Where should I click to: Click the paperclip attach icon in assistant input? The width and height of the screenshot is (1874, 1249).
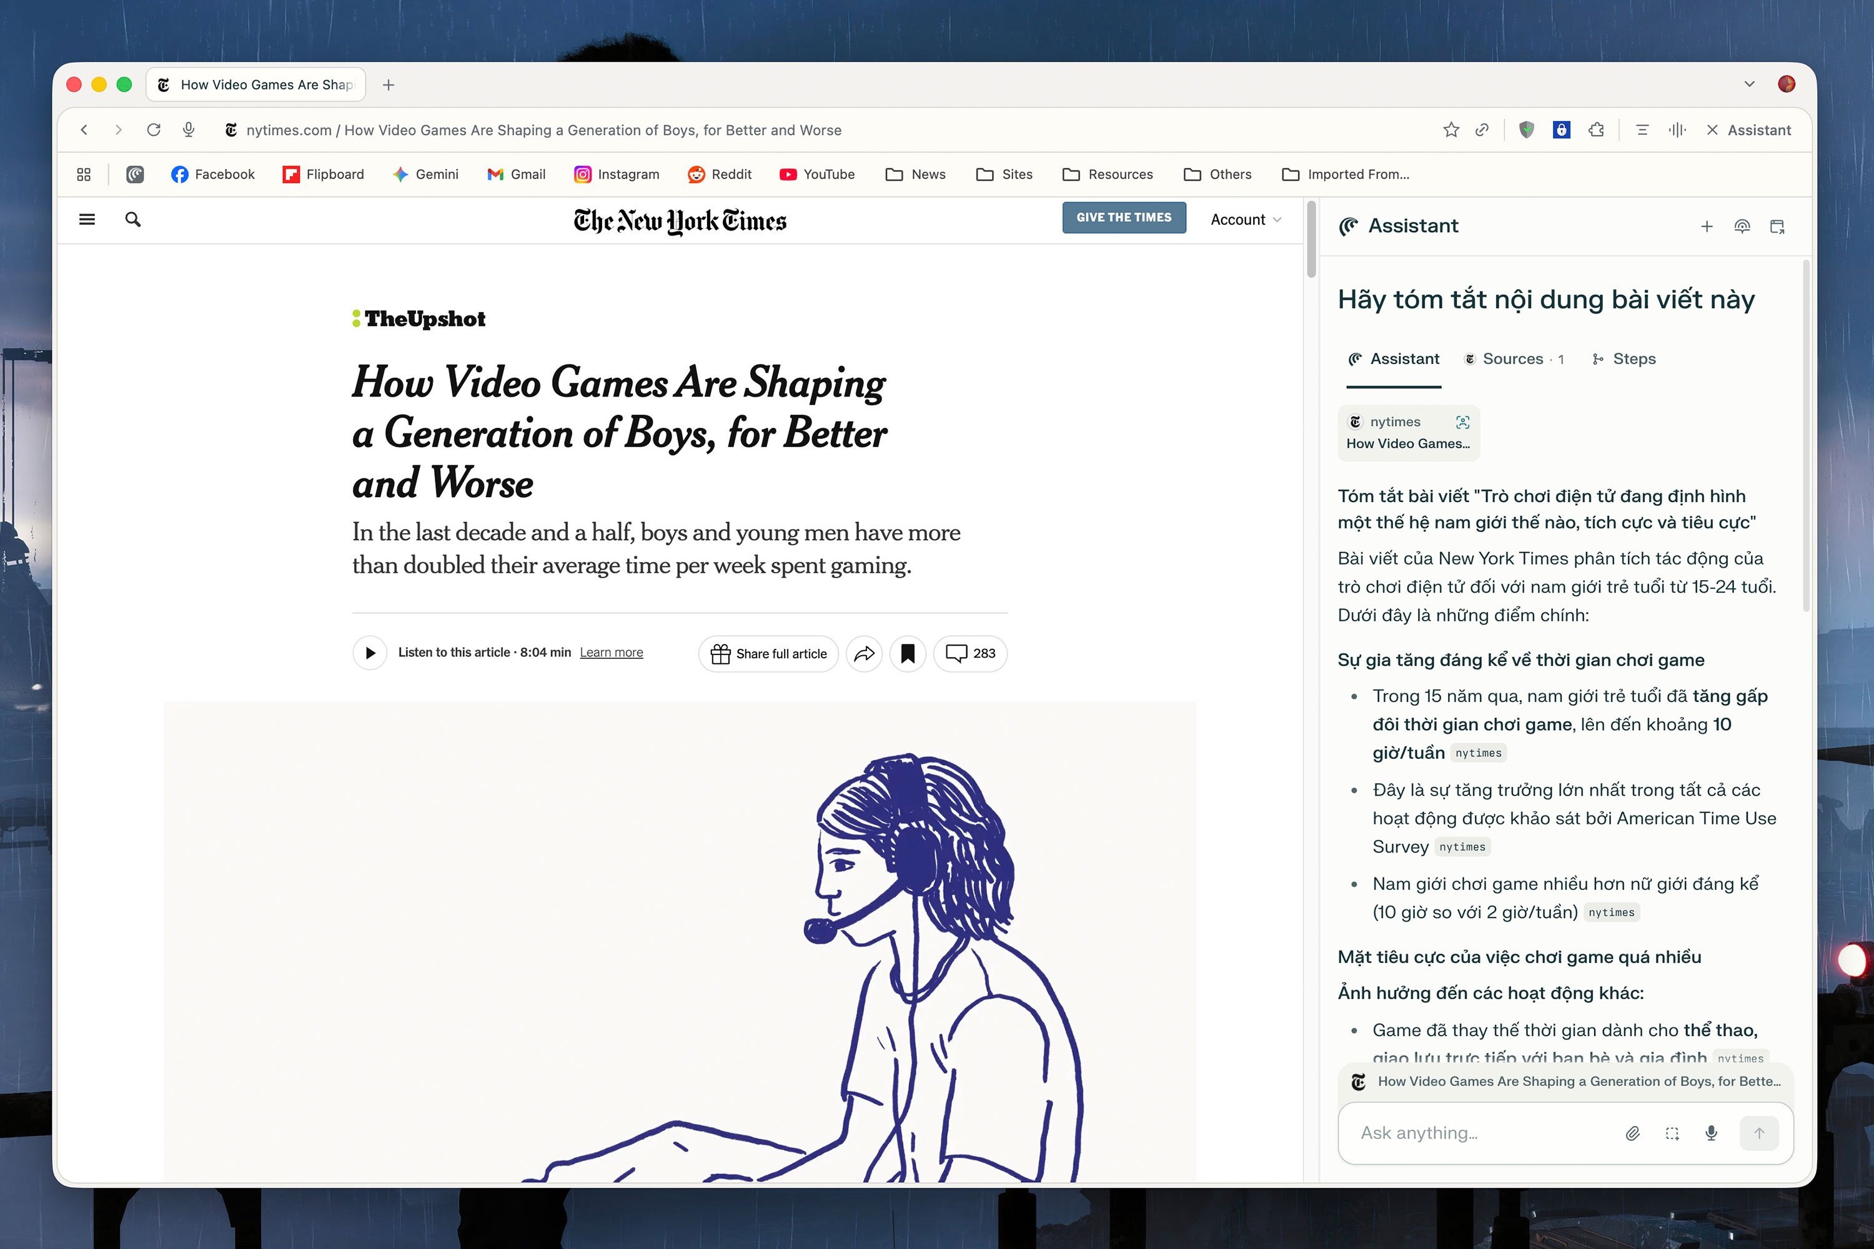click(1633, 1133)
